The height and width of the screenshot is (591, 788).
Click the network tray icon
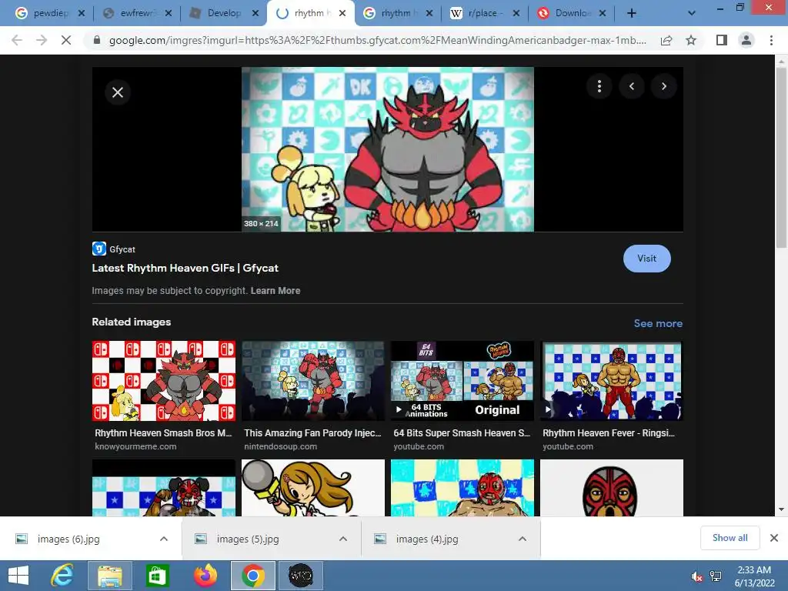716,576
